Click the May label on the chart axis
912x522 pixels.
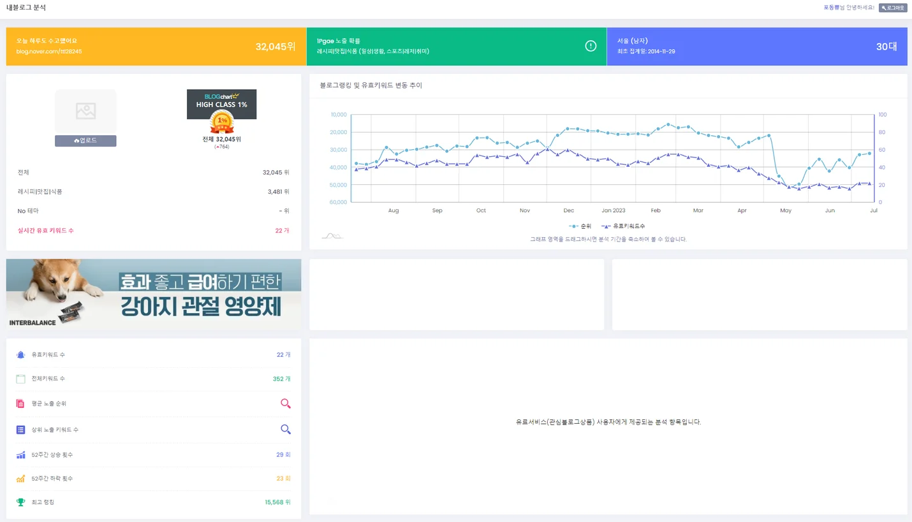(786, 210)
